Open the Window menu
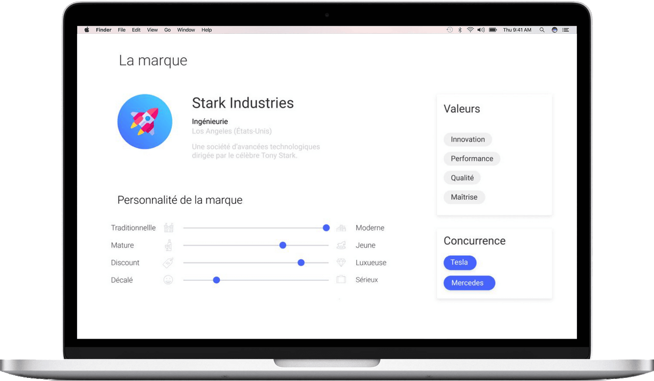Screen dimensions: 654x381 [186, 30]
